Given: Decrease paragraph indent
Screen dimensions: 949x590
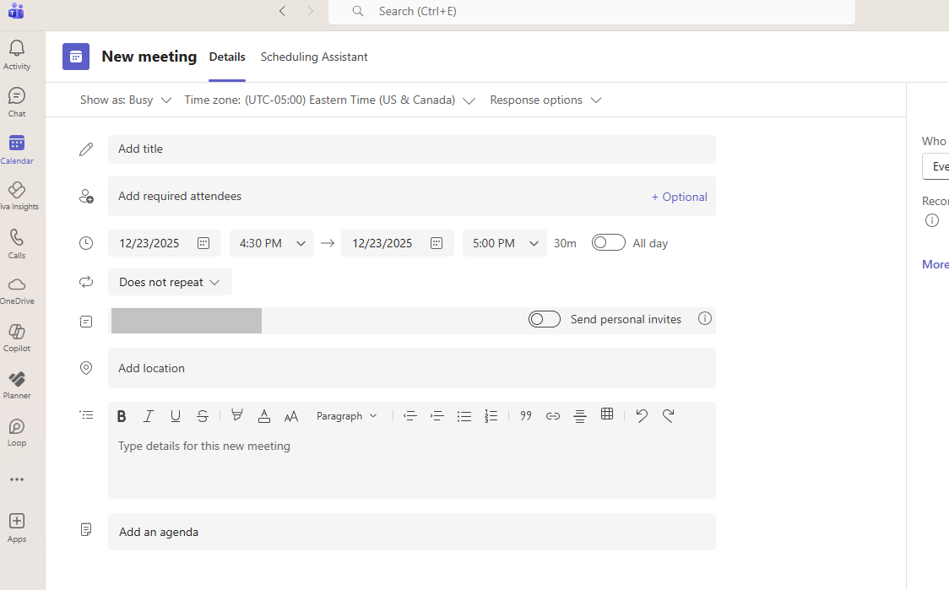Looking at the screenshot, I should pos(410,416).
